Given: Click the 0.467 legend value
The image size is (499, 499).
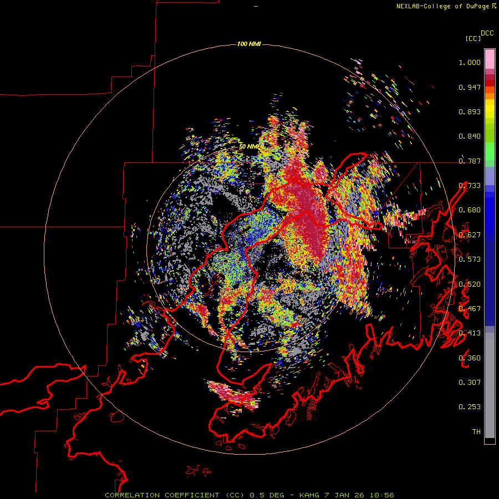Looking at the screenshot, I should point(470,309).
